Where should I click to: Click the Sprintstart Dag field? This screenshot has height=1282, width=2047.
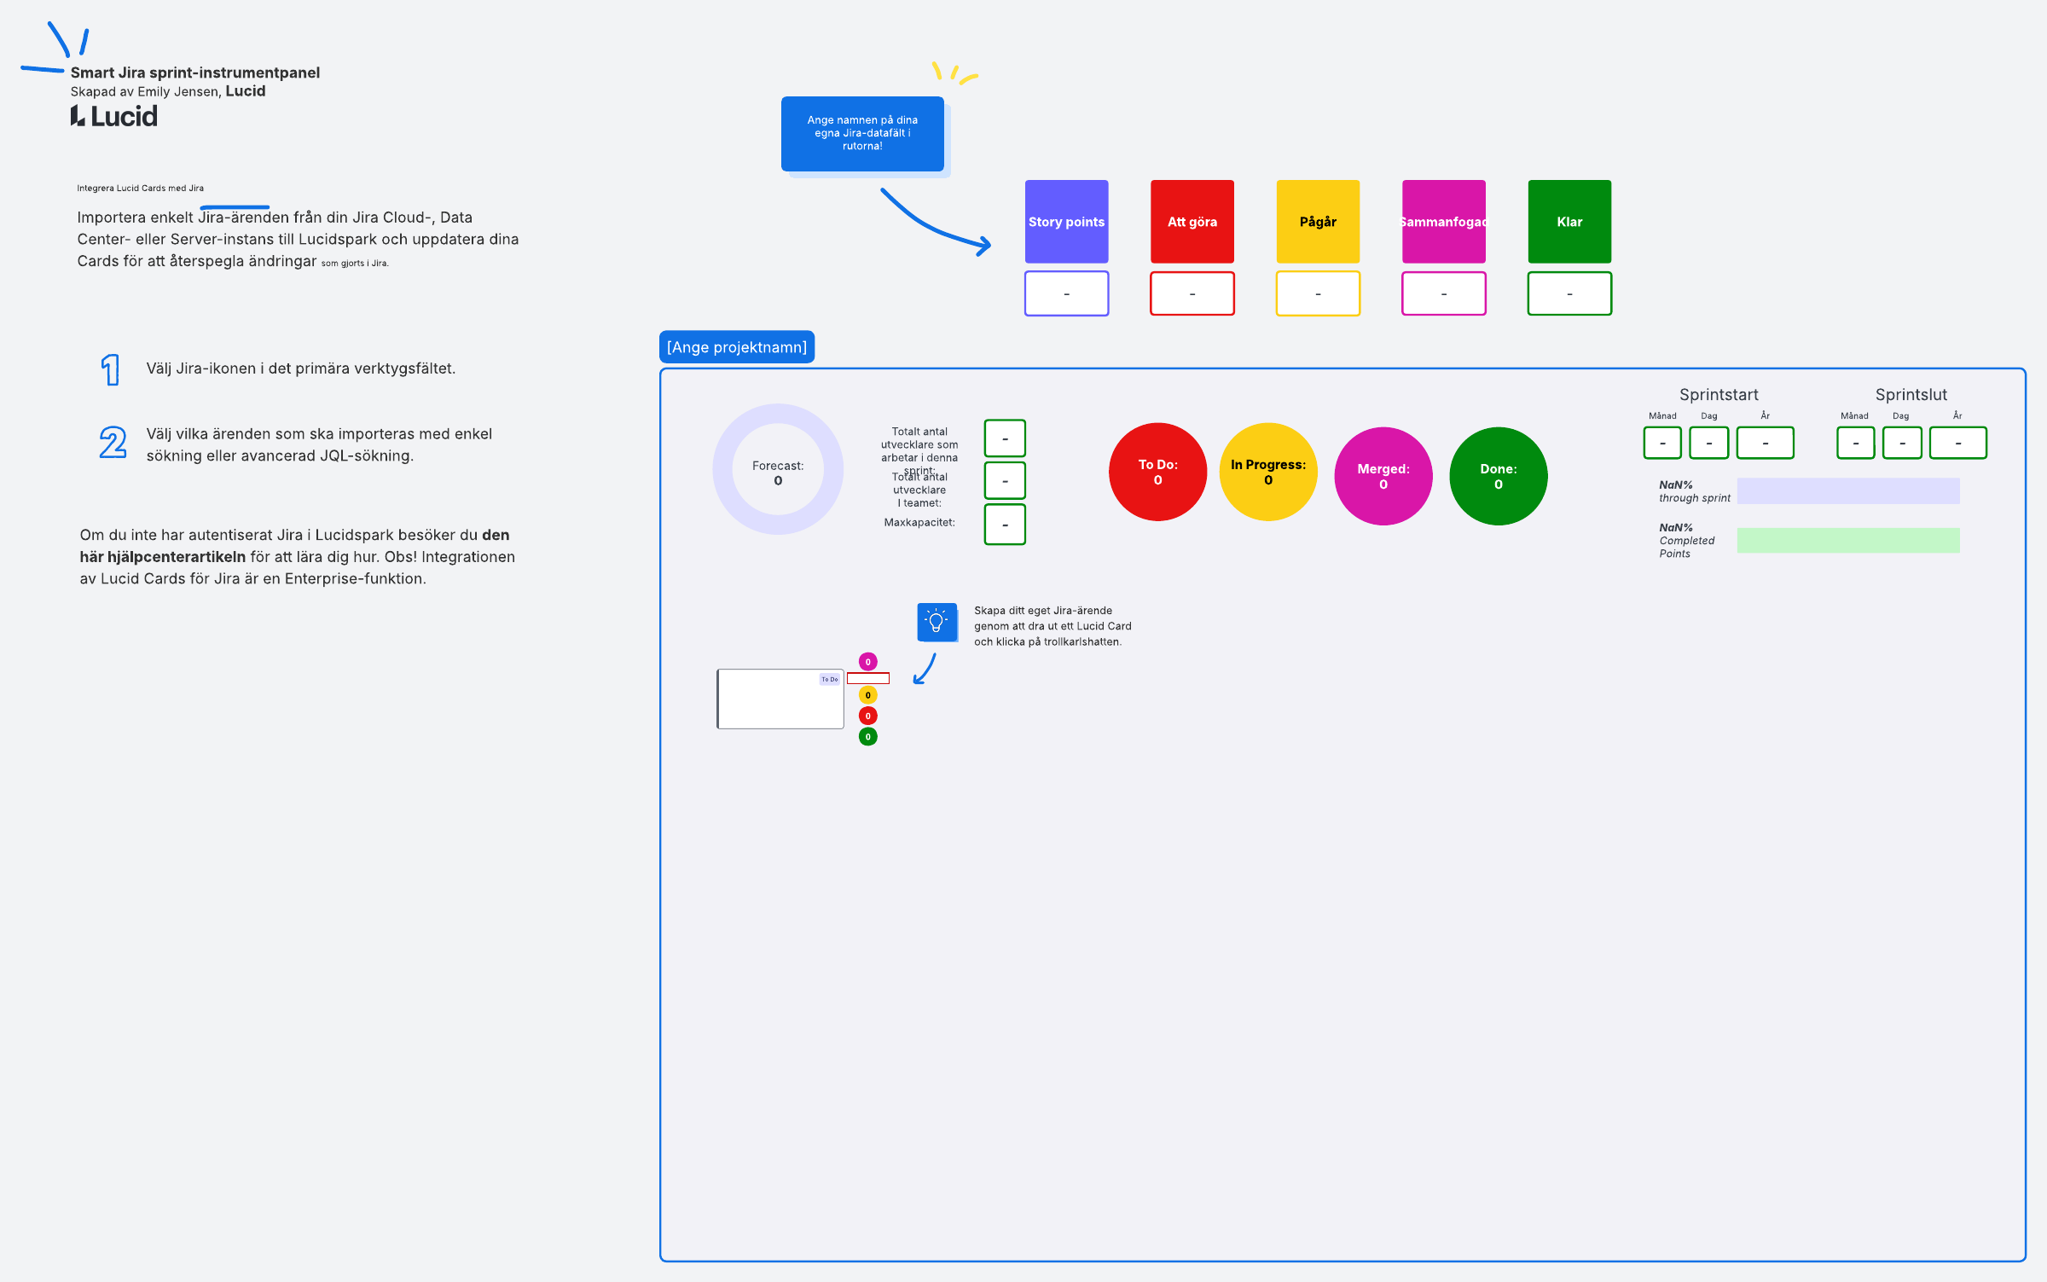pyautogui.click(x=1709, y=443)
